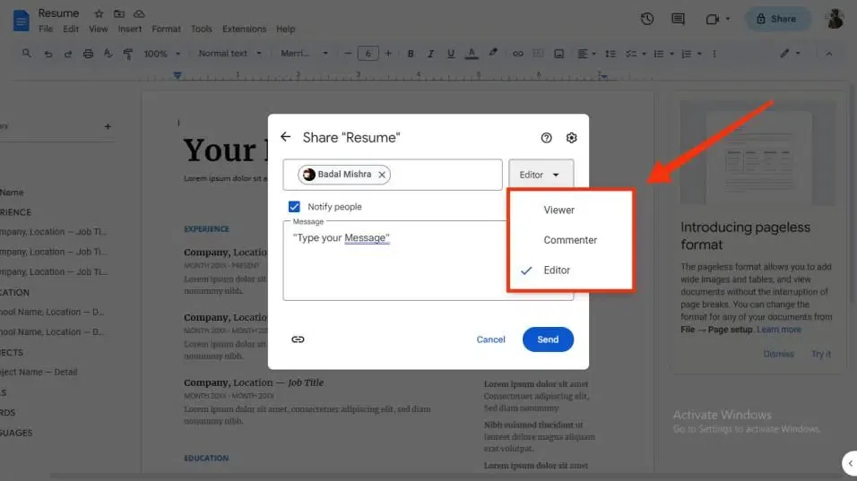Add a comment from the toolbar
The width and height of the screenshot is (857, 481).
(x=539, y=54)
